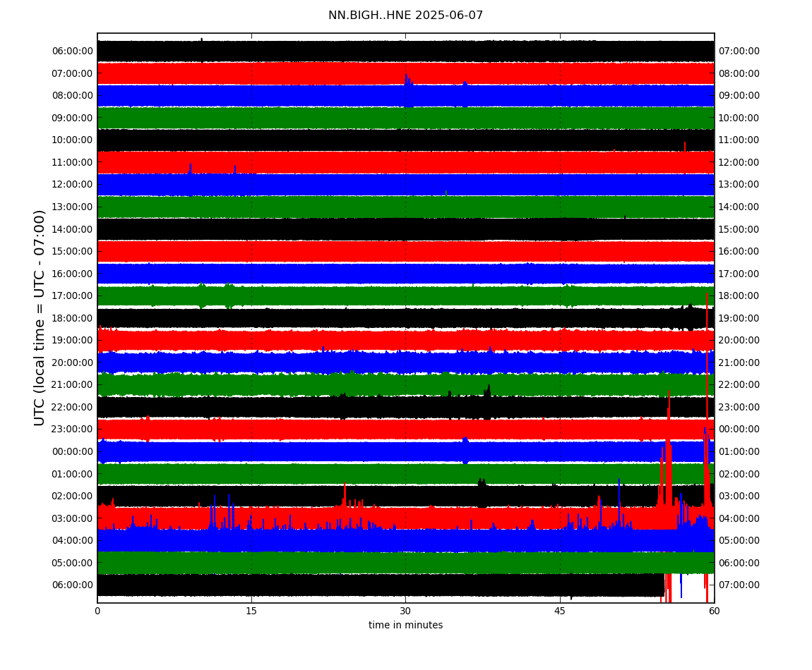The width and height of the screenshot is (812, 670).
Task: Click the left UTC axis label 22:00:00
Action: (73, 407)
